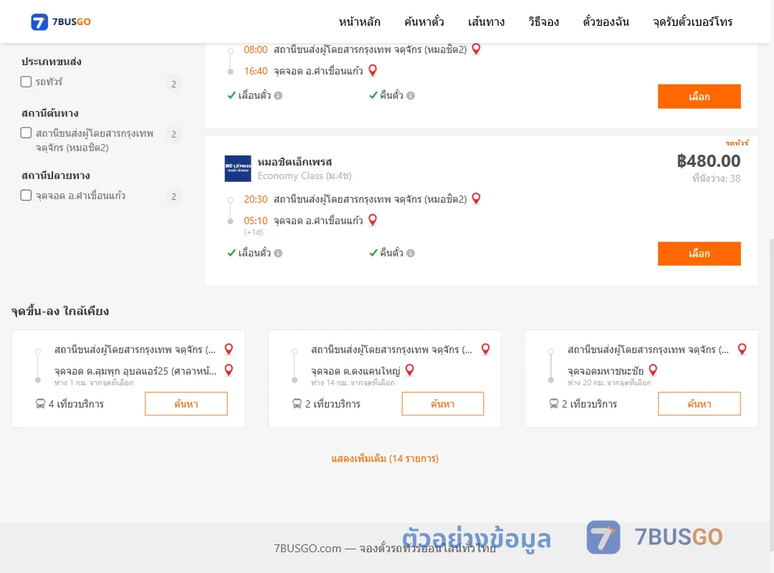The height and width of the screenshot is (573, 774).
Task: Open map pin for 16:40 arrival stop
Action: point(373,71)
